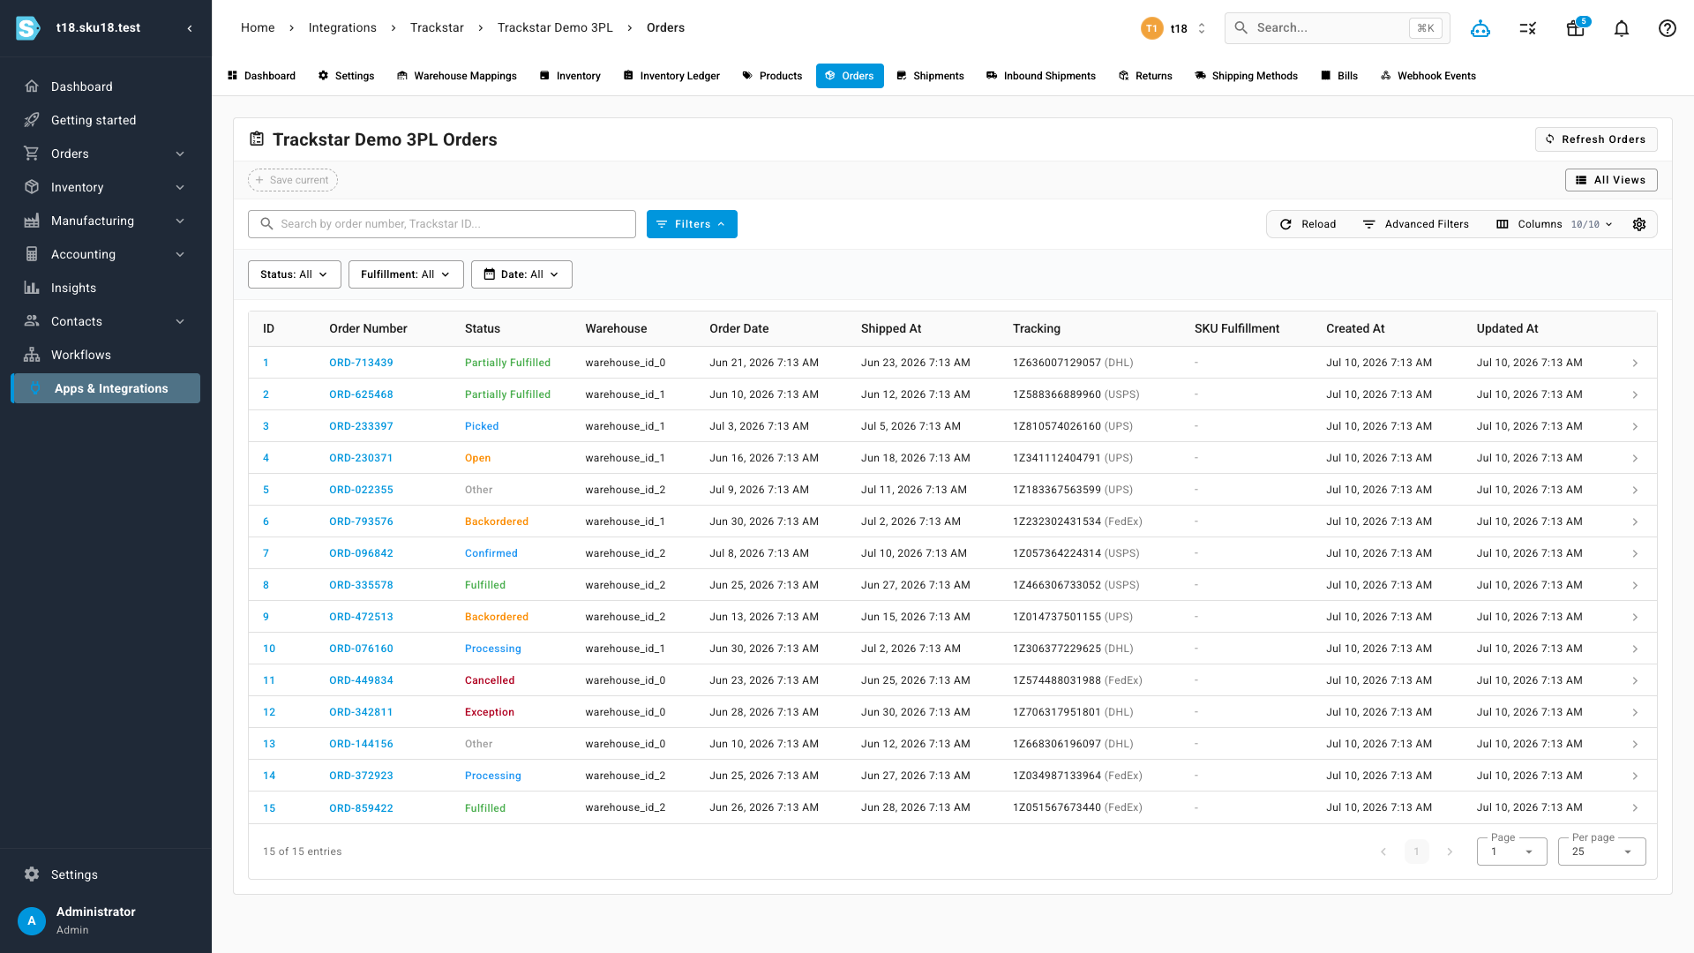Click the Administrator avatar icon
Screen dimensions: 1694x953
point(32,920)
